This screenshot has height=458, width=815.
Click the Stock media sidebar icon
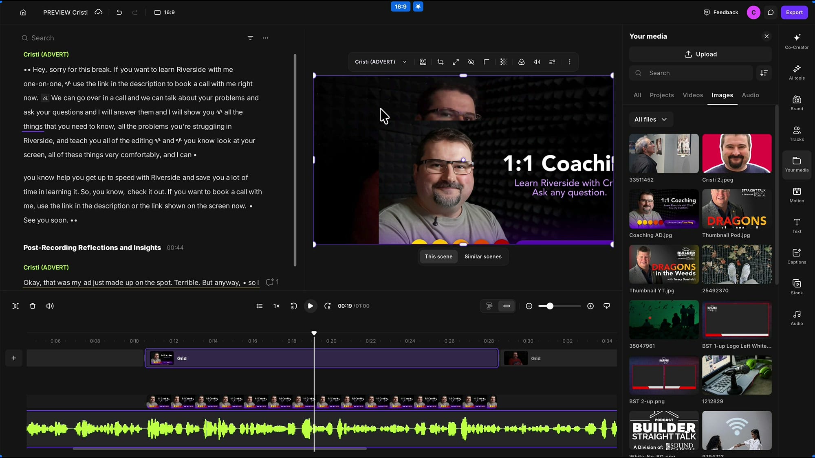pyautogui.click(x=797, y=287)
